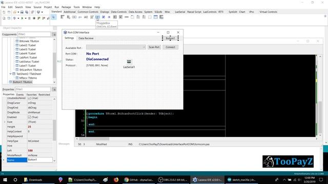Viewport: 328px width, 184px height.
Task: Open the dropdown arrow beside Open icon
Action: point(18,12)
